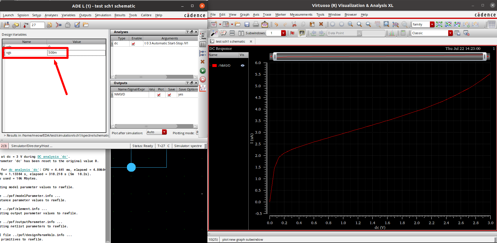Open the Simulation menu in ADE L

(103, 15)
